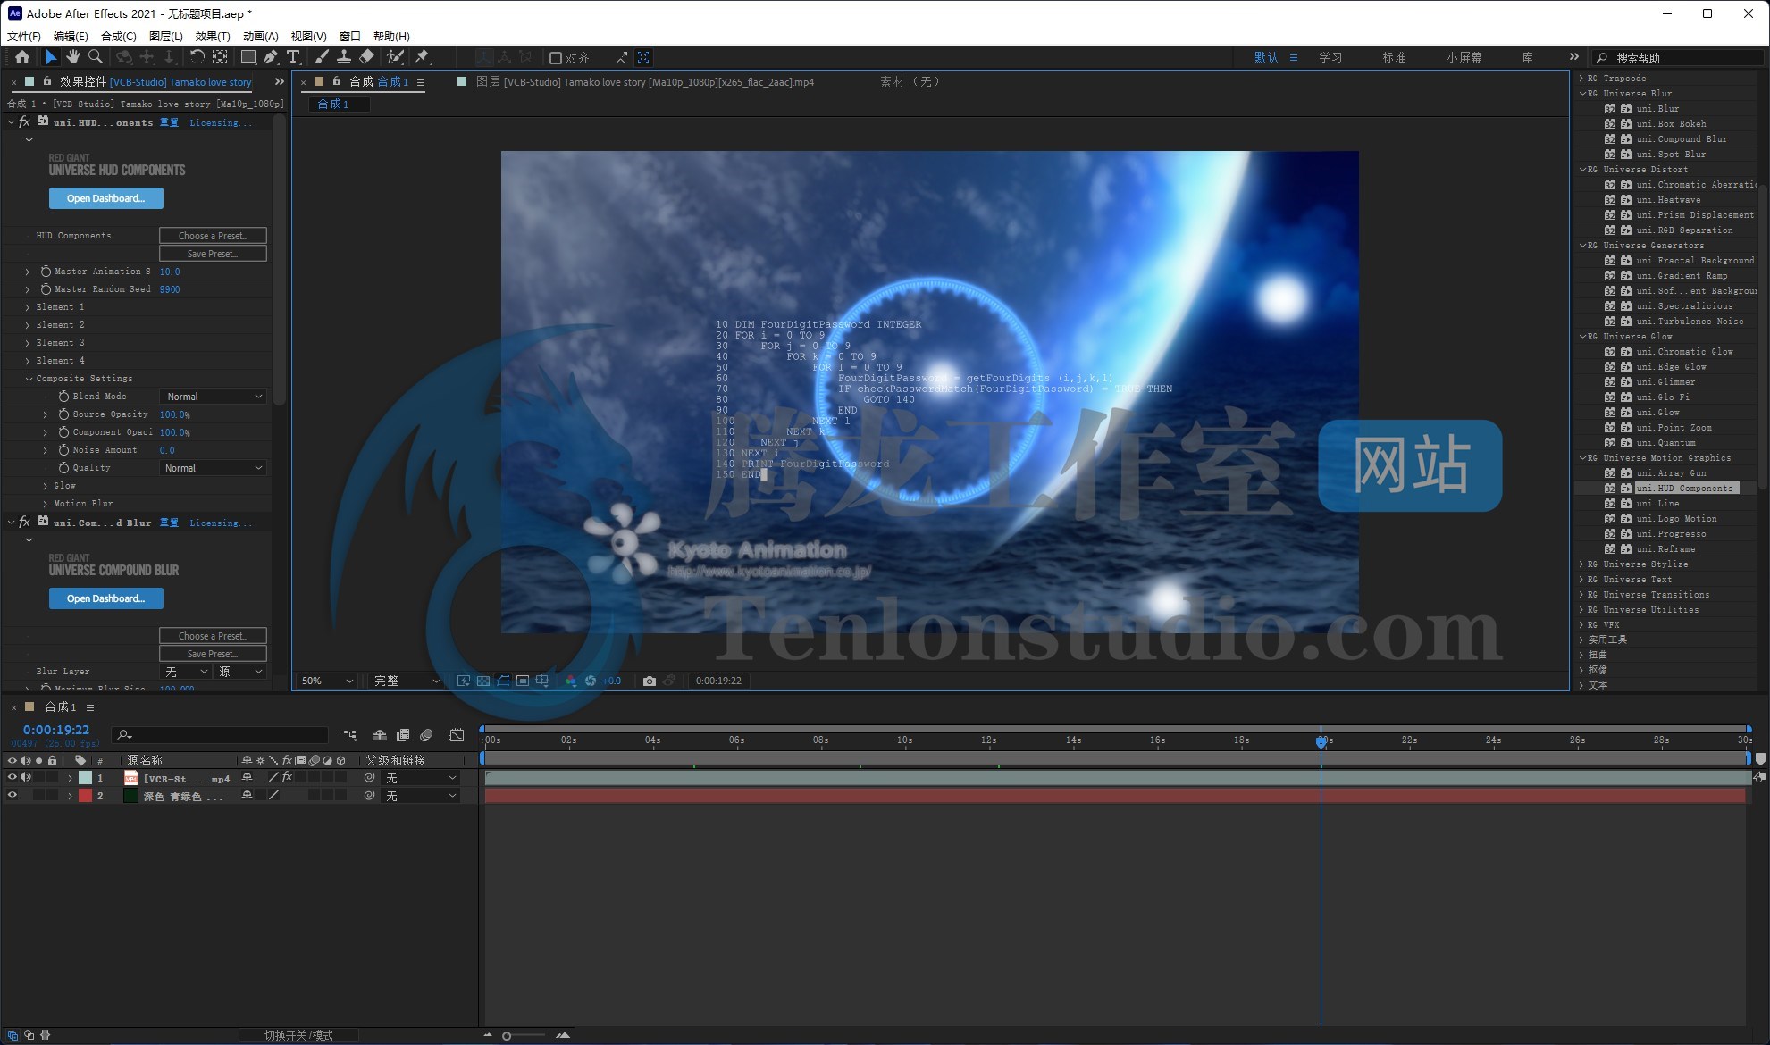Click Save Preset under HUD Components
1770x1045 pixels.
[213, 254]
